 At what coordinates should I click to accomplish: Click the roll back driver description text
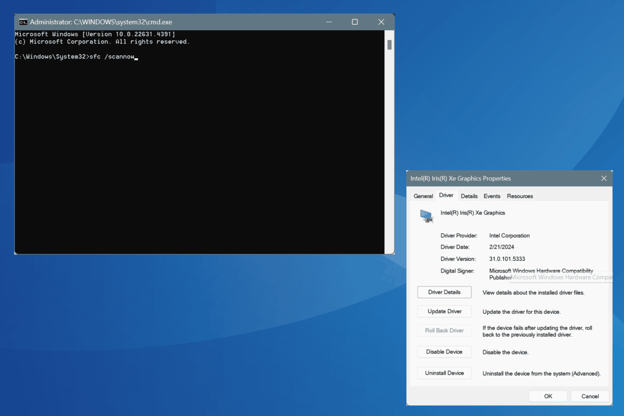coord(537,331)
